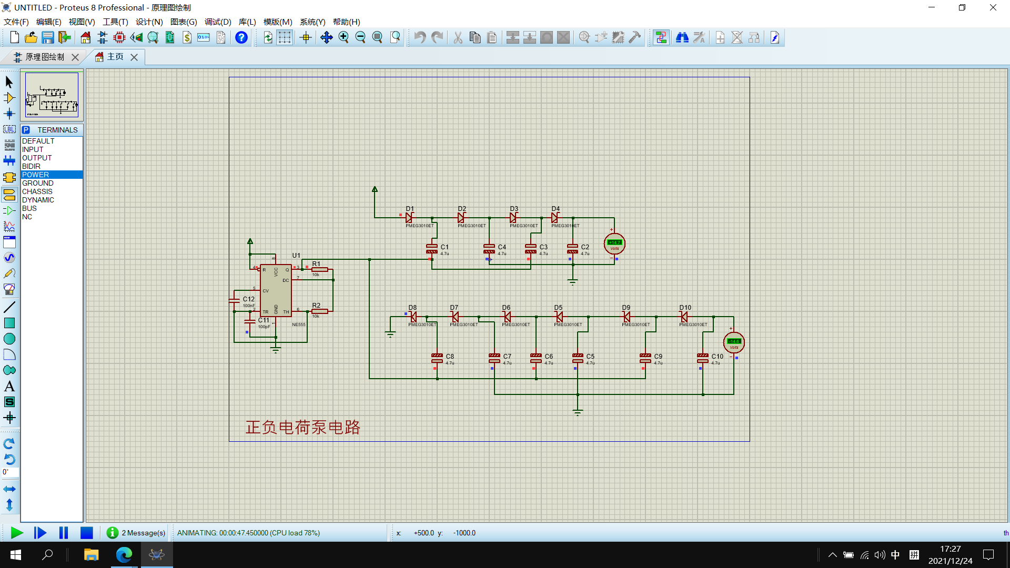
Task: Select the Probe Mode tool
Action: 9,273
